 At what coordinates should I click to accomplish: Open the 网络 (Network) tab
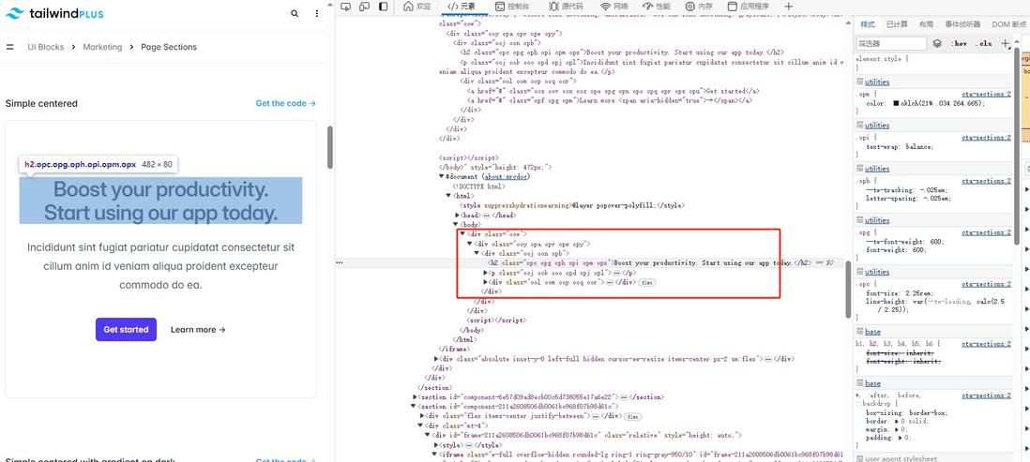tap(614, 7)
